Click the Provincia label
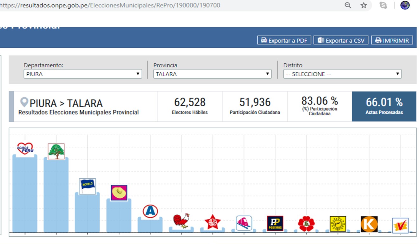Screen dimensions: 419x244 (x=165, y=65)
